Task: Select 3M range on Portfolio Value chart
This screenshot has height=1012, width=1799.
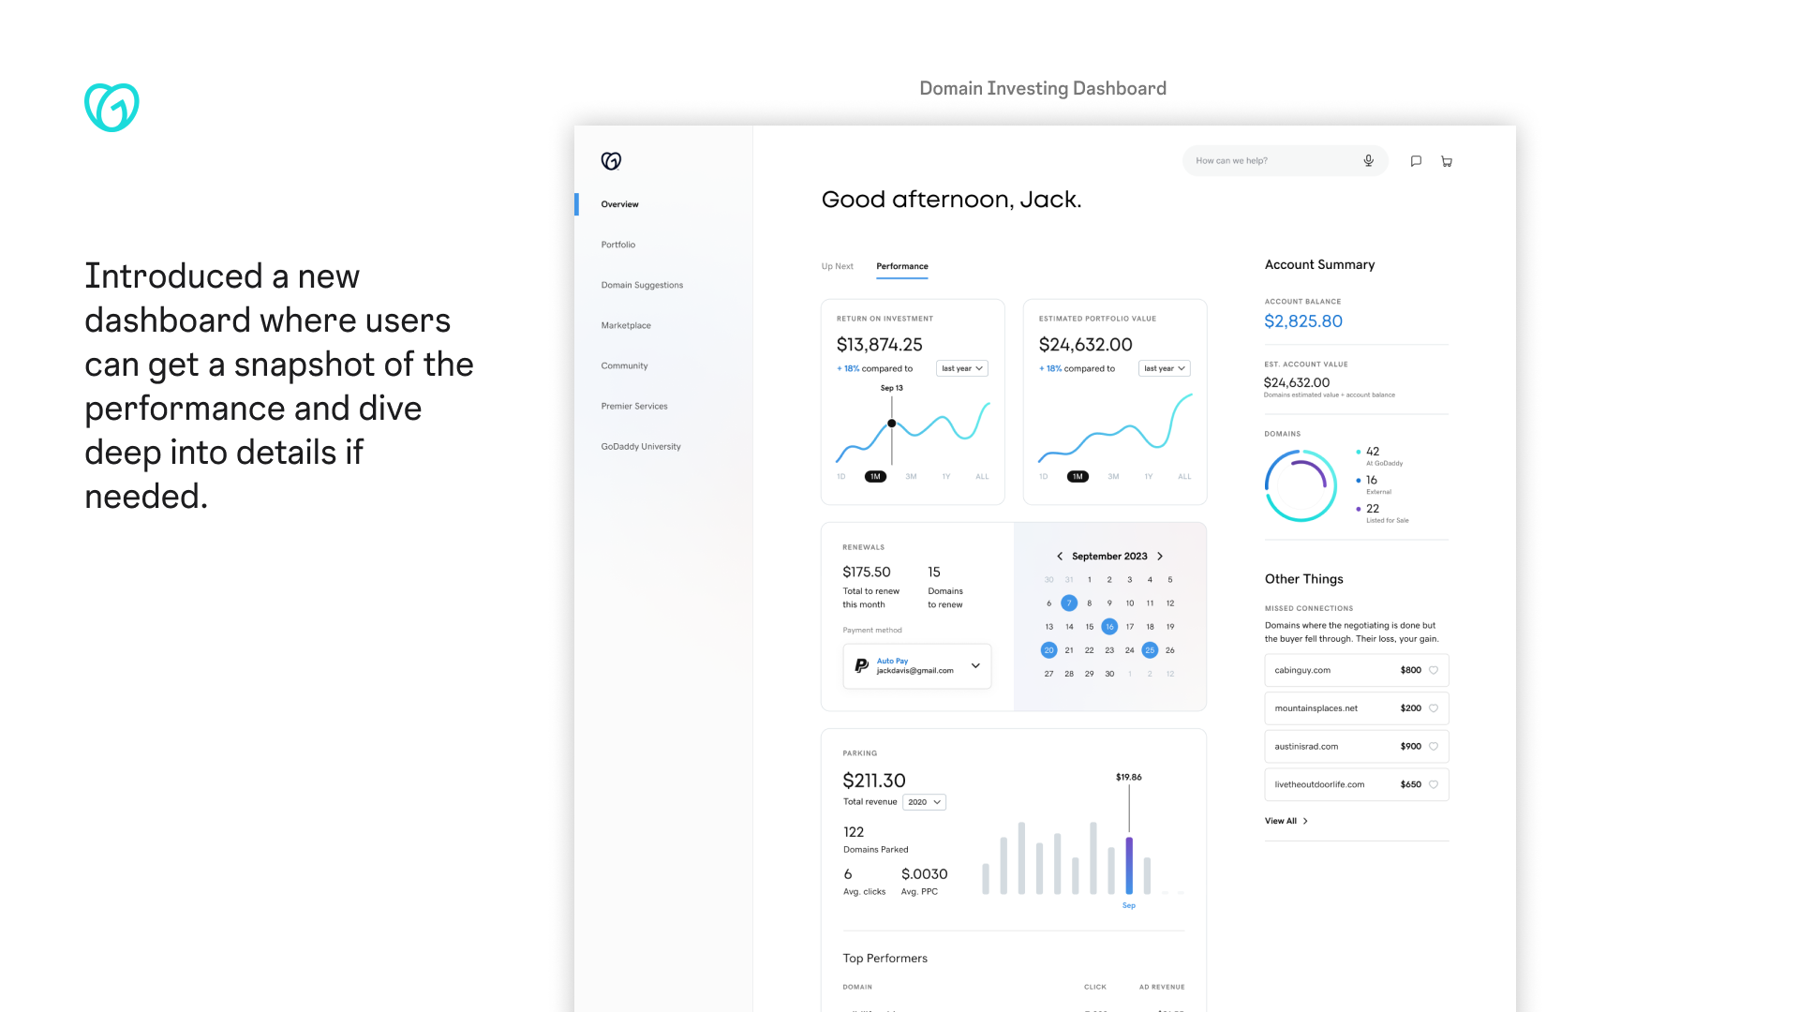Action: tap(1113, 476)
